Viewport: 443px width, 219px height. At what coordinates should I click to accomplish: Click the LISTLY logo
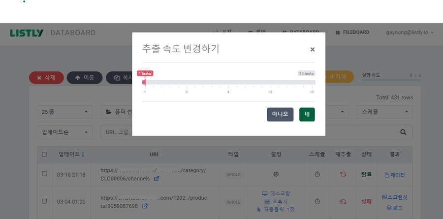pos(27,33)
